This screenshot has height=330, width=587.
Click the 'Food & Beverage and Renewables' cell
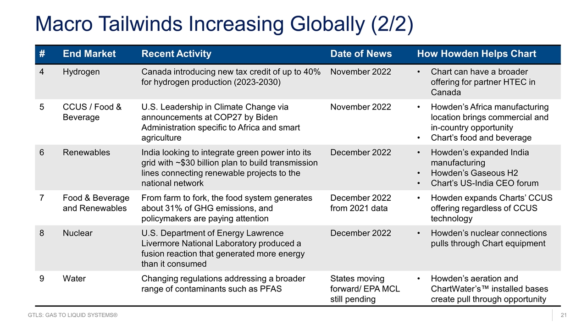pos(96,203)
